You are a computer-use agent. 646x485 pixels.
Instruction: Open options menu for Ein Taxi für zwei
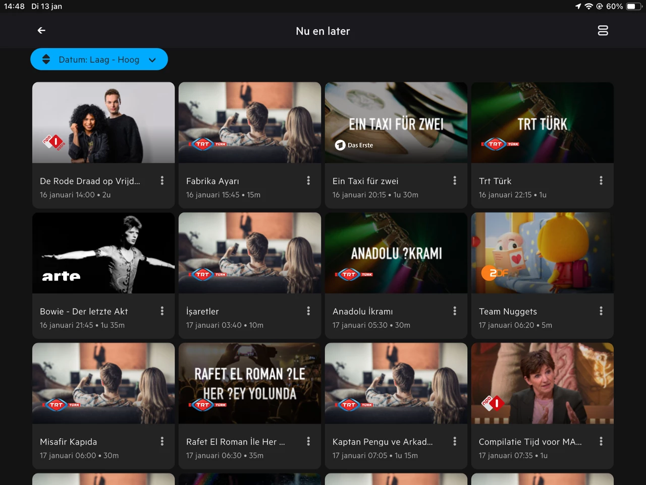point(455,180)
